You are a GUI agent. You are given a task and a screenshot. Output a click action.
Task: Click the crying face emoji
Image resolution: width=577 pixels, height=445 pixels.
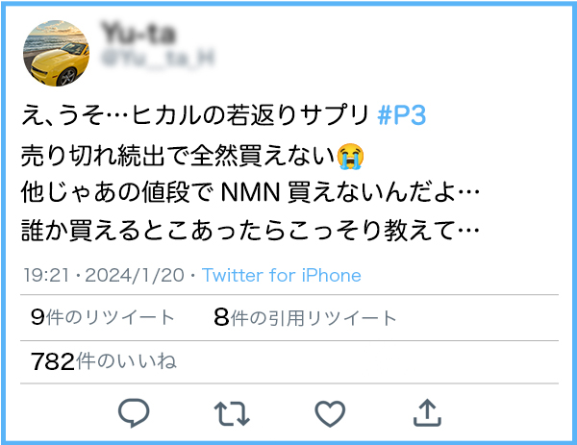tap(350, 156)
